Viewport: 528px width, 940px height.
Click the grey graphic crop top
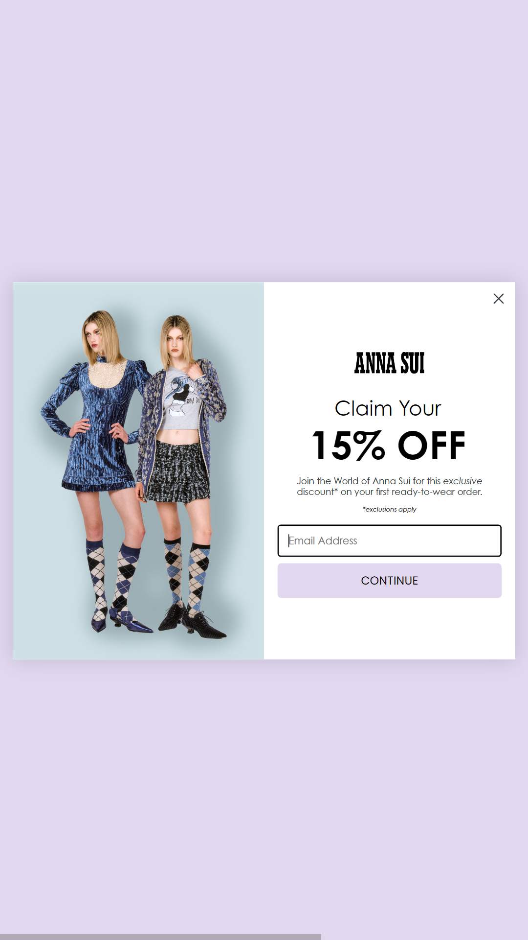coord(181,400)
